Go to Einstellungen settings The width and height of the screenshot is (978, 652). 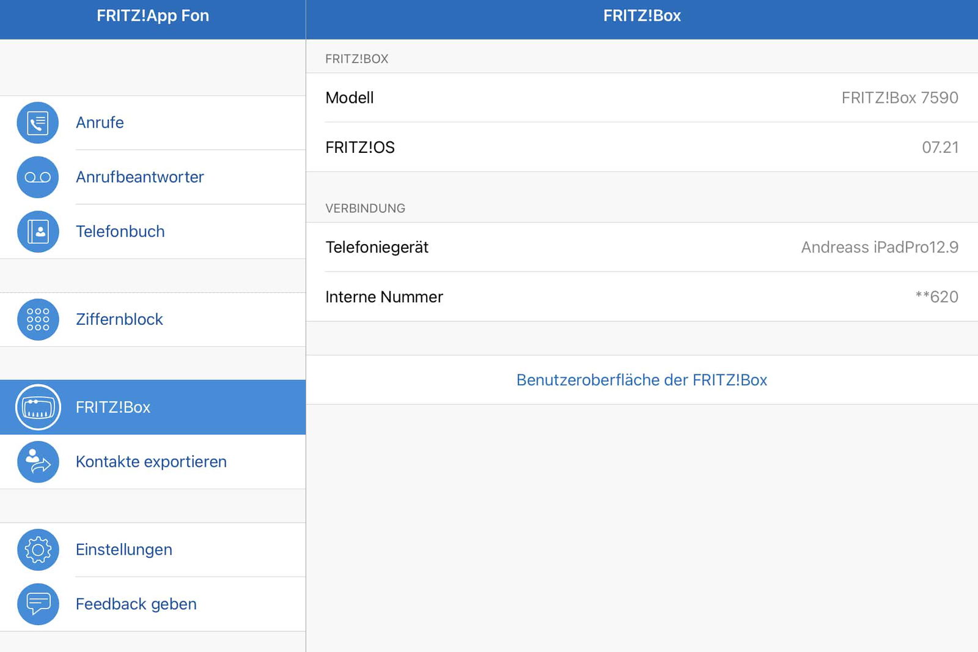click(123, 550)
